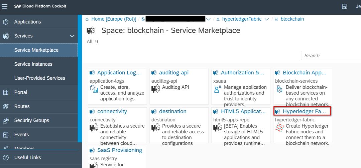
Task: Click the Application Logging service type icon
Action: tap(94, 89)
